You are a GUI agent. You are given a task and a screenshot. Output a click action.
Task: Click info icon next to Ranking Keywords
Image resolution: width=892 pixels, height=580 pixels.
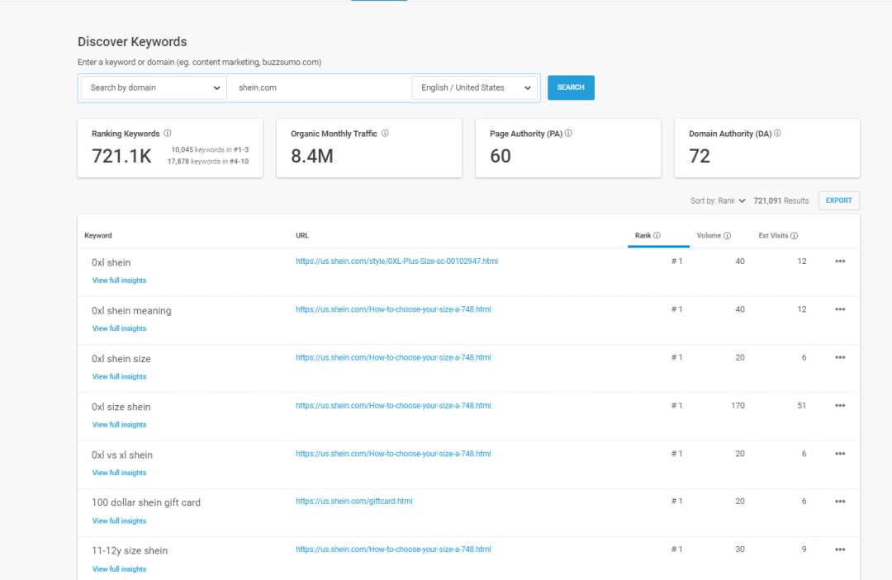tap(167, 134)
